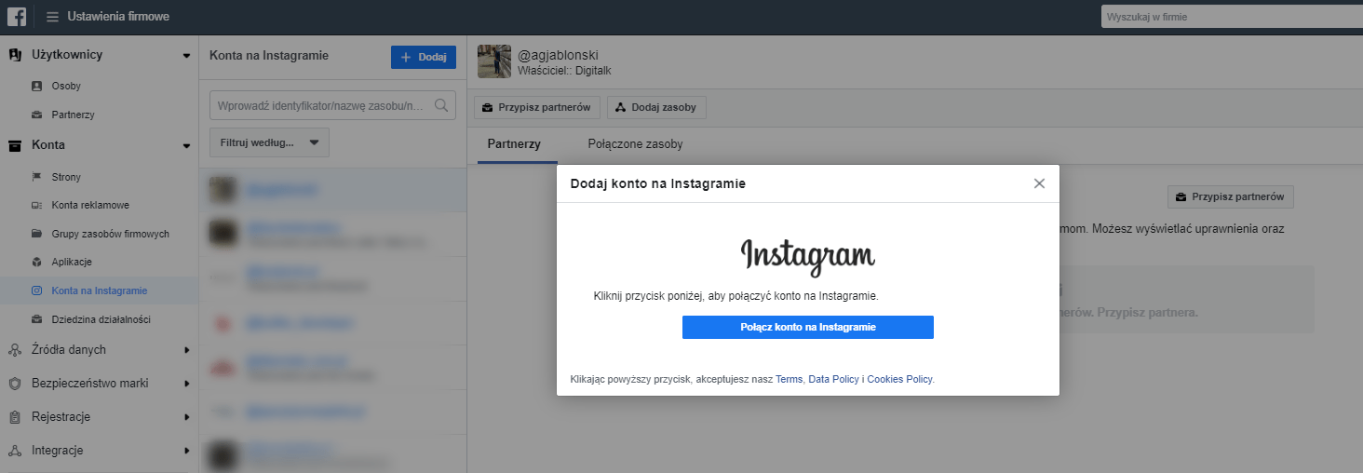The width and height of the screenshot is (1363, 473).
Task: Click the Bezpieczeństwo marki shield icon
Action: coord(15,384)
